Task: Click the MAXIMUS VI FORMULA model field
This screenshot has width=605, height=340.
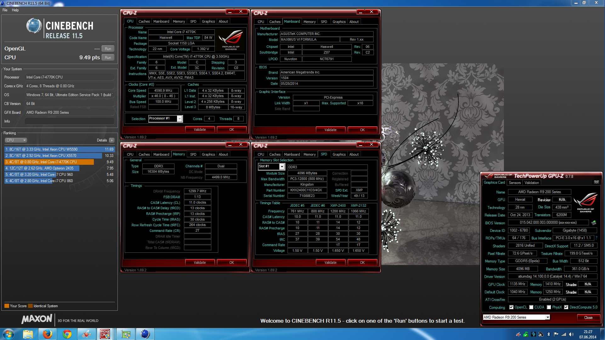Action: tap(310, 40)
